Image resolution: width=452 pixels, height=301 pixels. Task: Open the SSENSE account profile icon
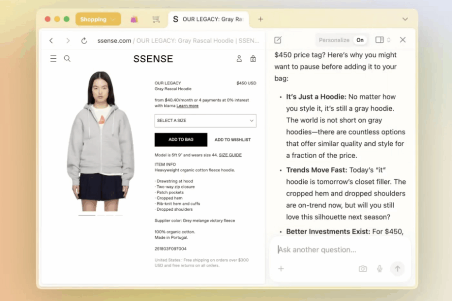pos(239,58)
